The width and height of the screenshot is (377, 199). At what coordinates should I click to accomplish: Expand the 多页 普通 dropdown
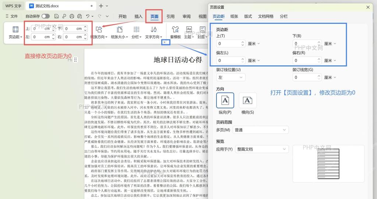[x=261, y=130]
